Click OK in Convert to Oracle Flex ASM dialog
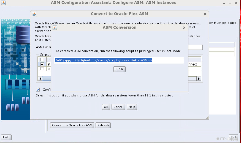This screenshot has width=241, height=143. (x=106, y=107)
